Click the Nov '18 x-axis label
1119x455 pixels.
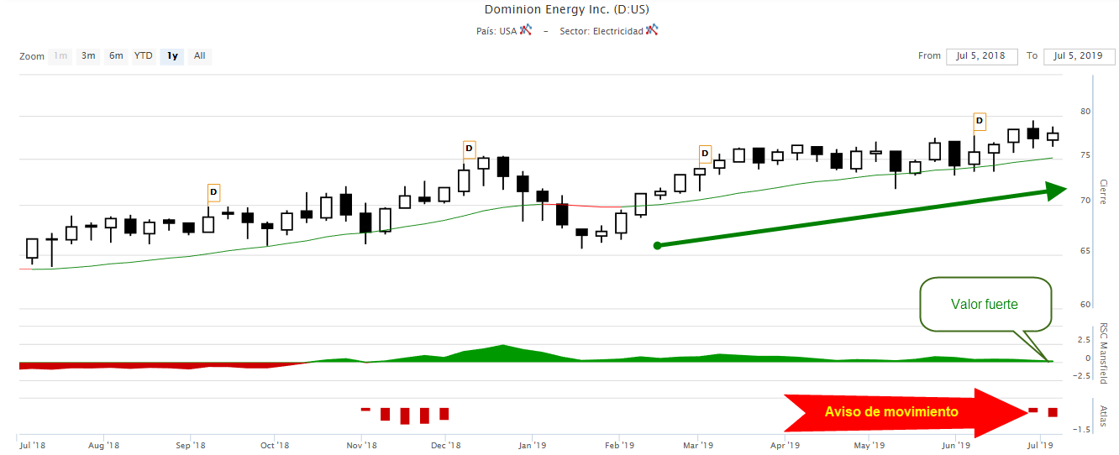tap(361, 445)
